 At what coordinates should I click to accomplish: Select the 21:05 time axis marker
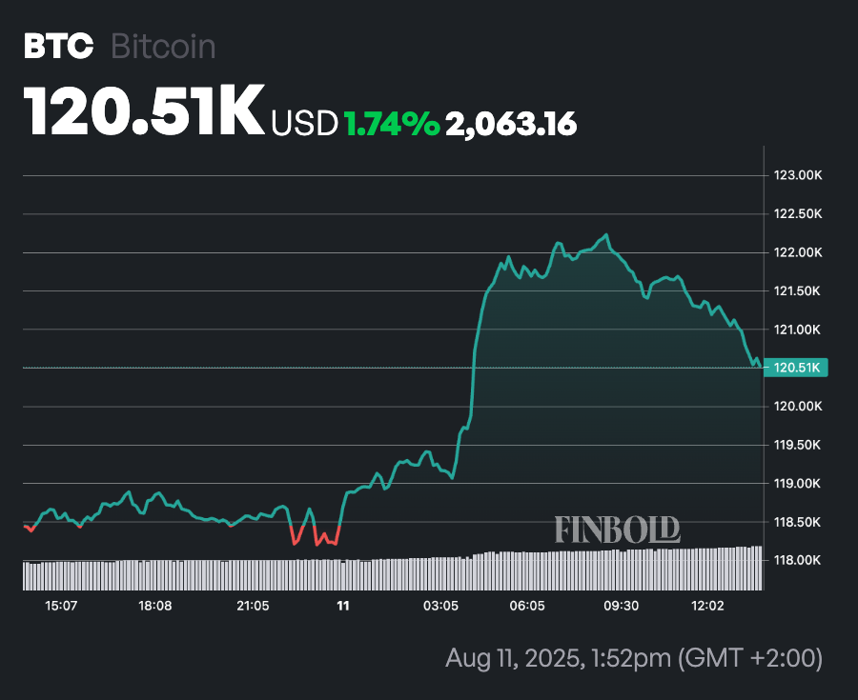[x=253, y=606]
